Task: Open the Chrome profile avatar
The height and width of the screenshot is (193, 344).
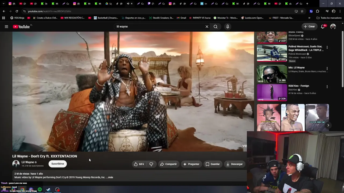Action: pos(334,11)
